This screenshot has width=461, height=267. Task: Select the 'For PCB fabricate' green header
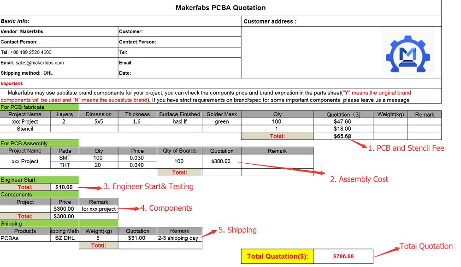[x=39, y=107]
